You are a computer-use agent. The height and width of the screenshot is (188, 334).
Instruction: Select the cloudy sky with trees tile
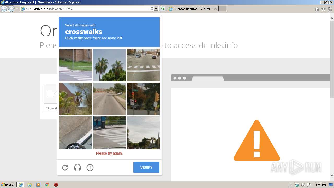point(143,133)
